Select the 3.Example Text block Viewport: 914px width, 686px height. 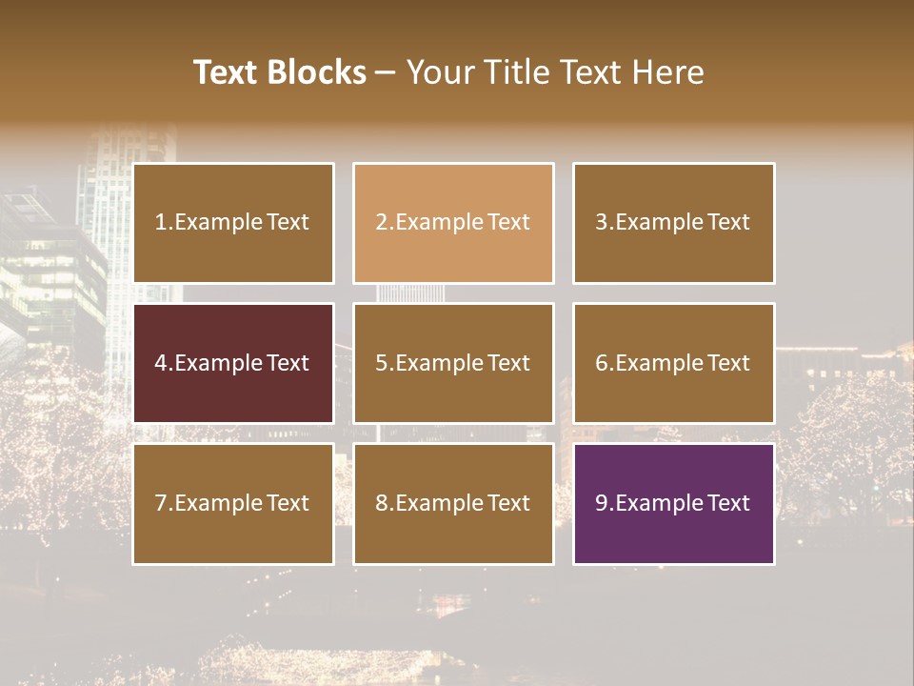673,223
